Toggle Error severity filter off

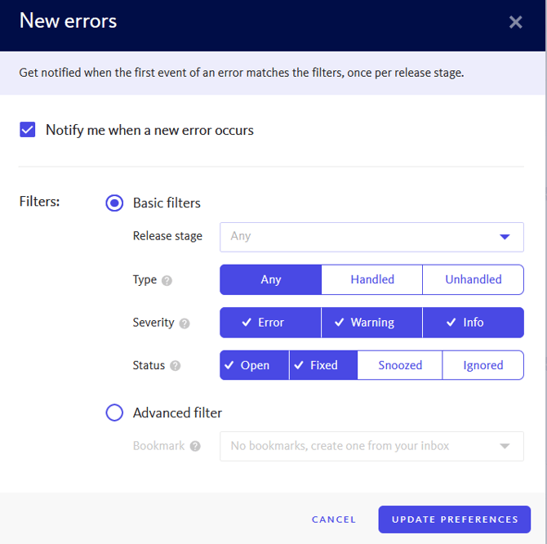coord(270,323)
